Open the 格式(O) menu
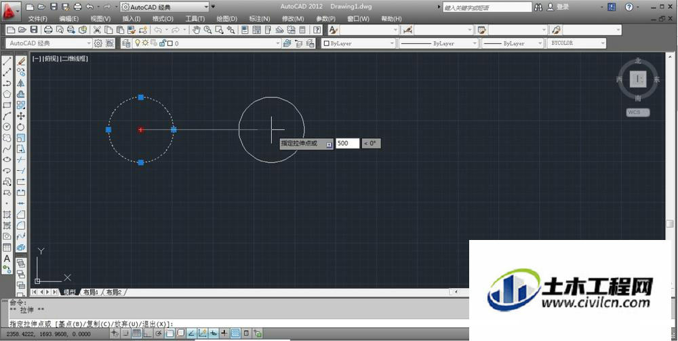The height and width of the screenshot is (341, 678). 163,19
